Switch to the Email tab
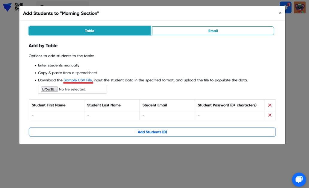 pyautogui.click(x=213, y=31)
